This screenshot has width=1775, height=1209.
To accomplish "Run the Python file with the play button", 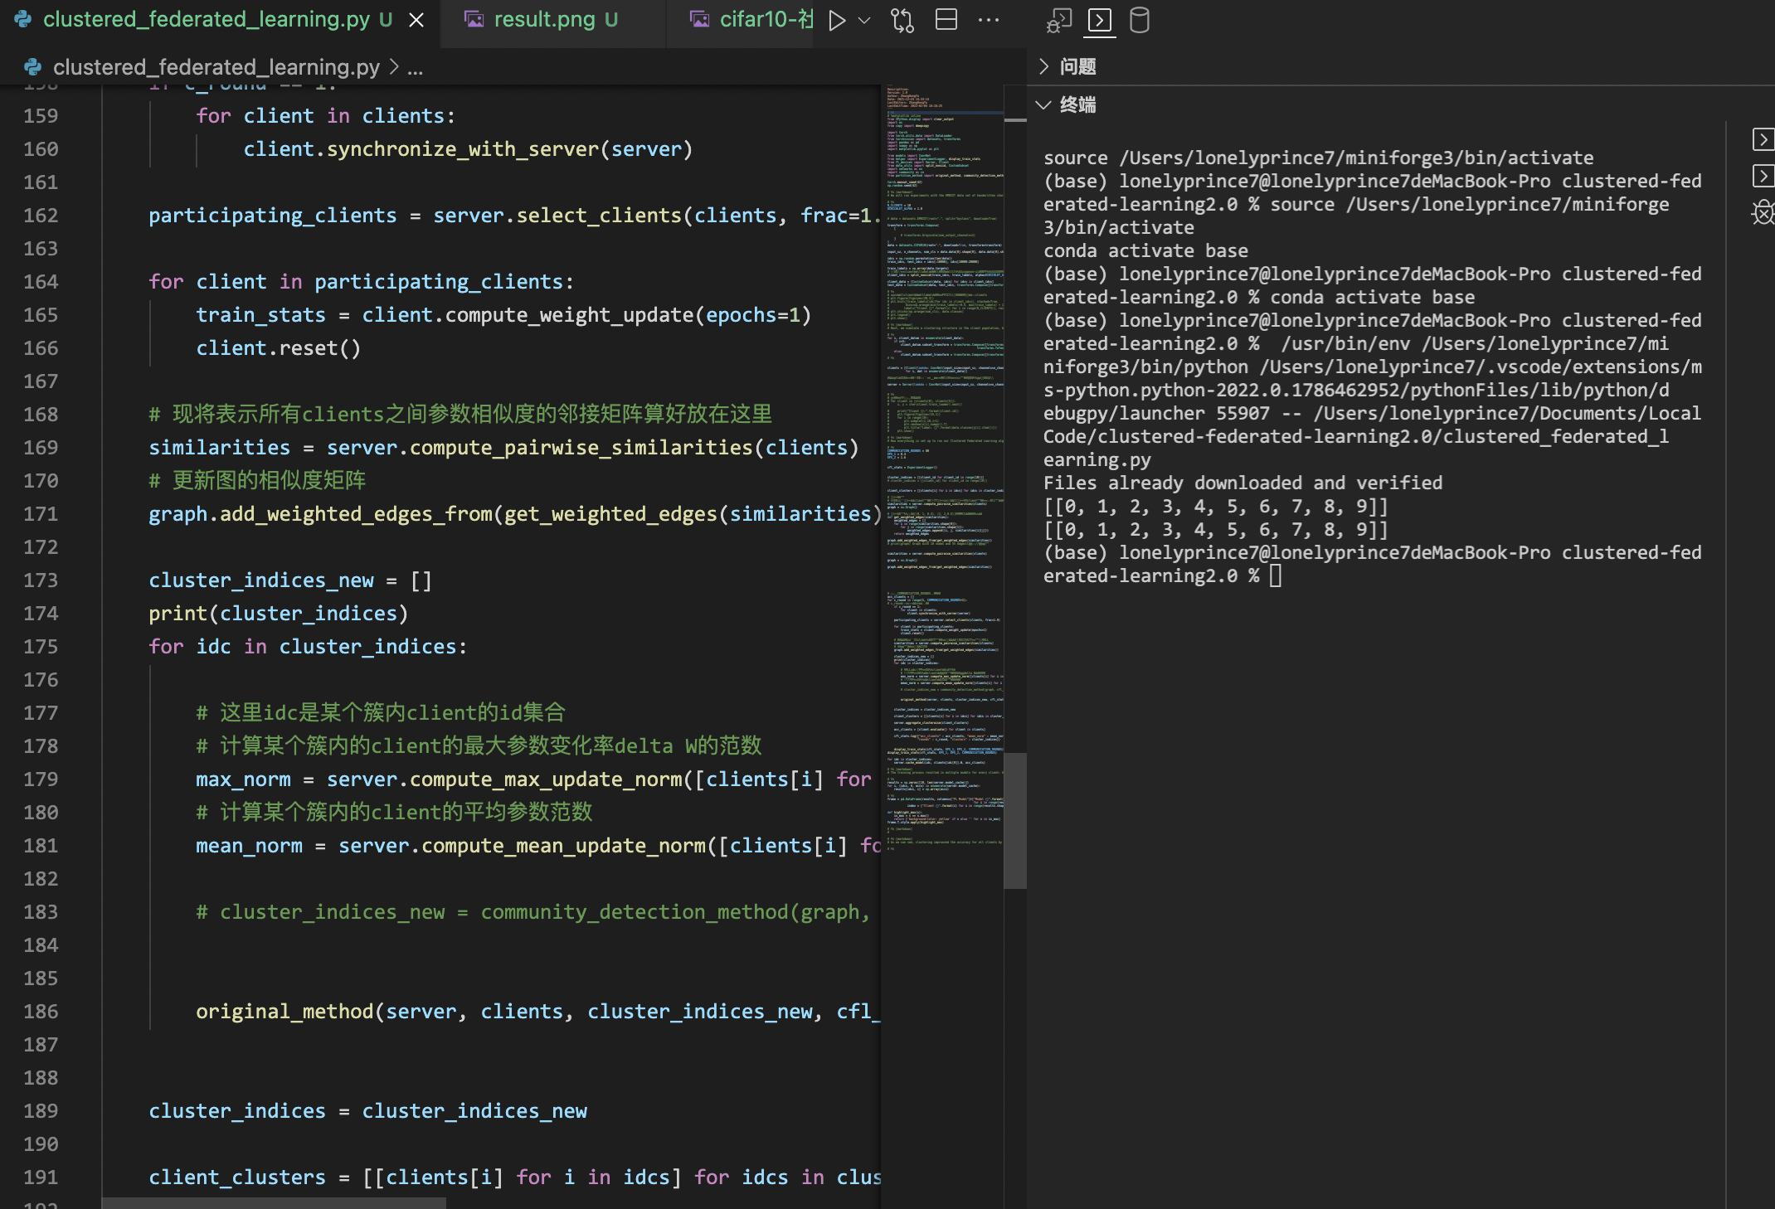I will [837, 20].
